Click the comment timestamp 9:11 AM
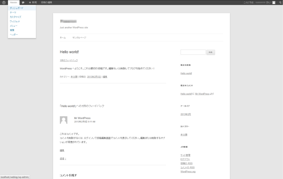 coord(85,122)
